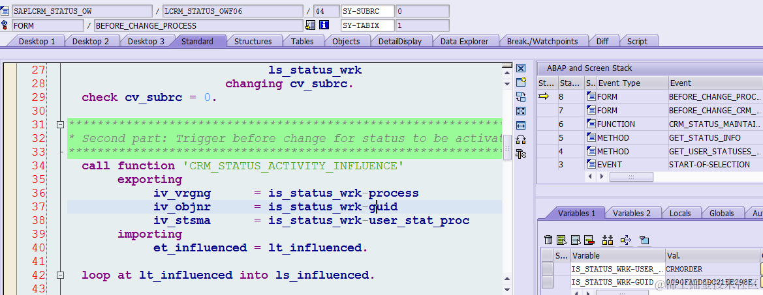
Task: Switch to Desktop 1 tab
Action: 37,41
